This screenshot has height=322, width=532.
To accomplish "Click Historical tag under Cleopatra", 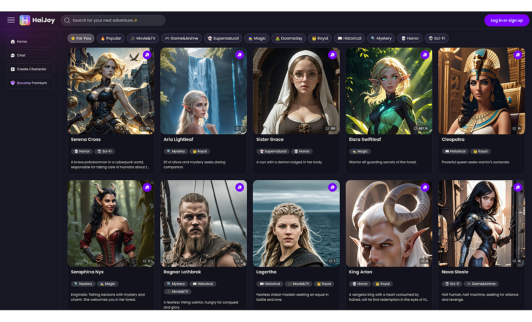I will point(455,151).
